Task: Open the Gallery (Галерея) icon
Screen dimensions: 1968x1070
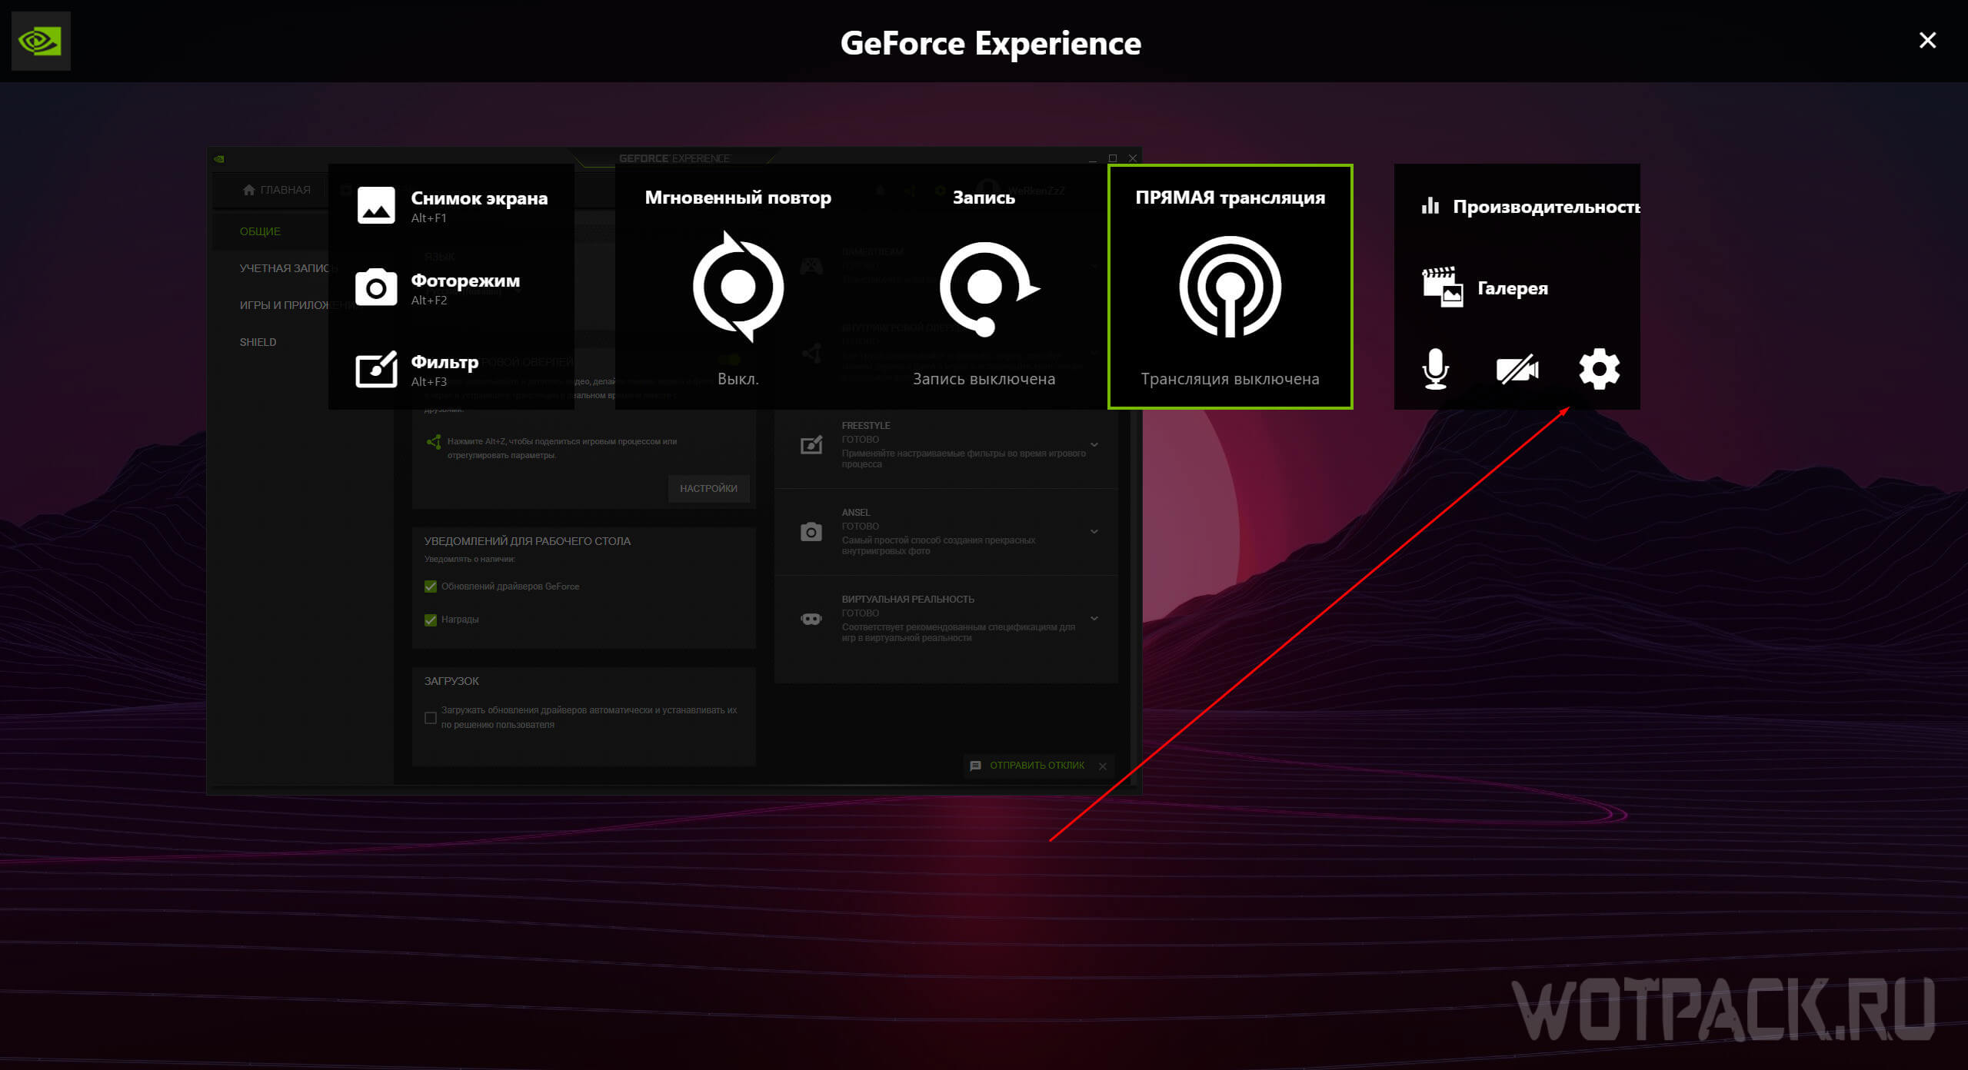Action: pos(1442,287)
